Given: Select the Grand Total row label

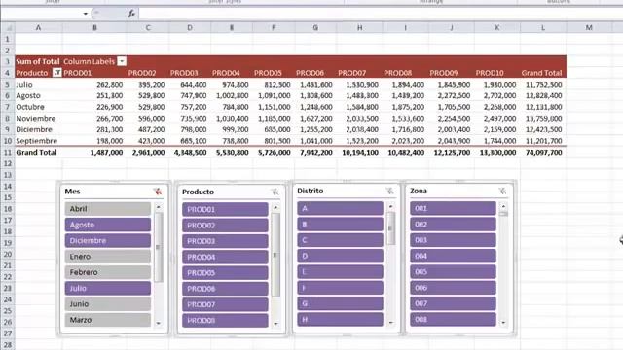Looking at the screenshot, I should 39,152.
